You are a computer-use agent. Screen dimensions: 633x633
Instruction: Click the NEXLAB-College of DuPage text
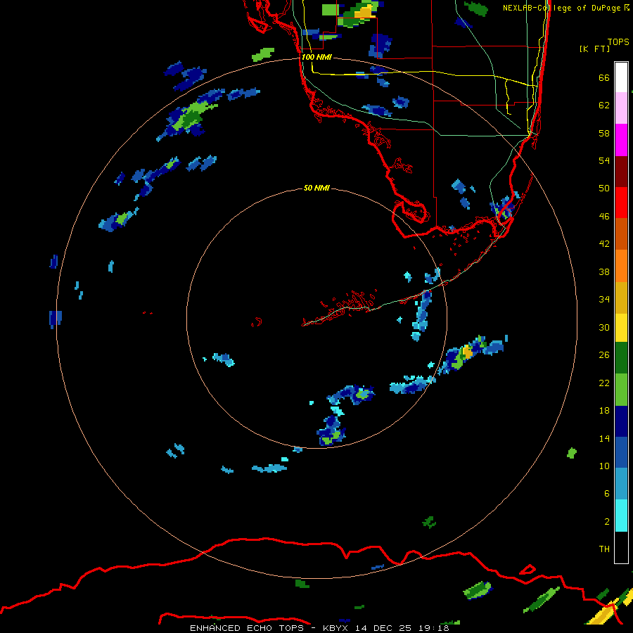tap(561, 8)
